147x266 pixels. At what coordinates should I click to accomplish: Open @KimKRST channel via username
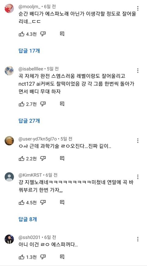[30, 175]
